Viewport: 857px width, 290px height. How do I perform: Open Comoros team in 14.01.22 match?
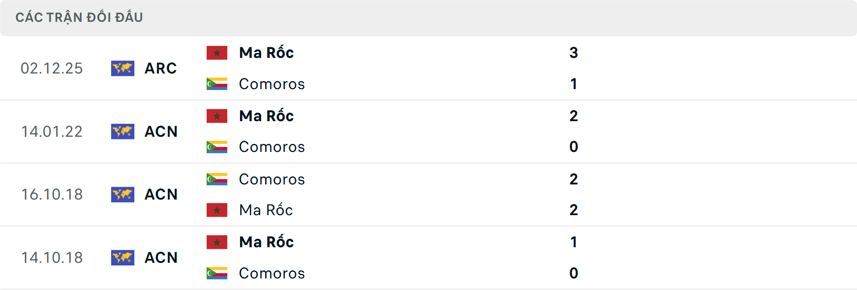coord(272,147)
